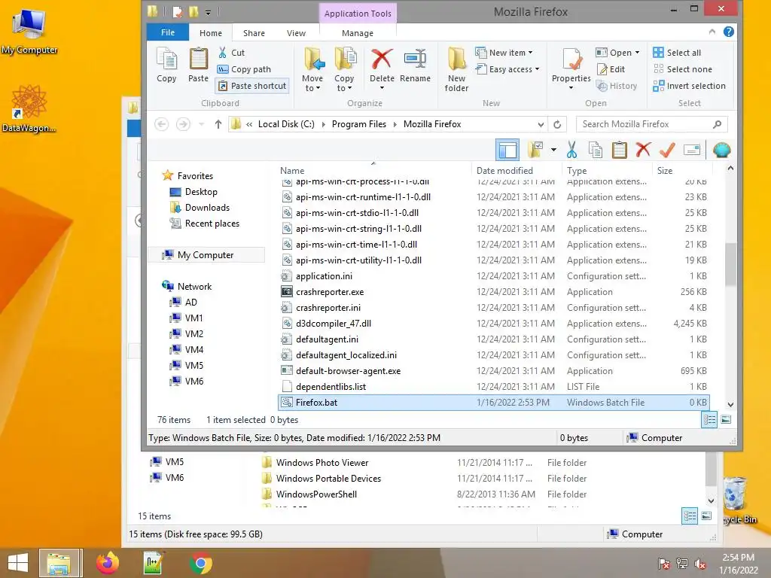Collapse the ribbon with the chevron

pos(712,32)
